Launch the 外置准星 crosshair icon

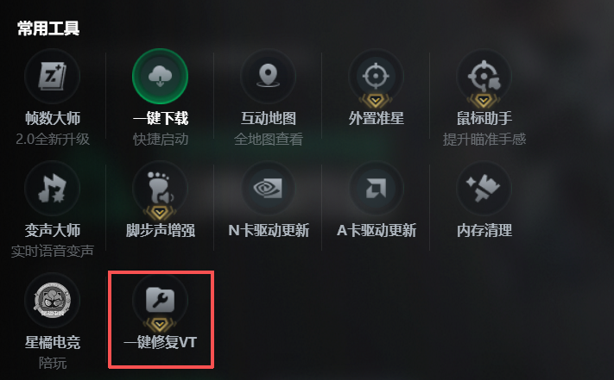point(376,76)
